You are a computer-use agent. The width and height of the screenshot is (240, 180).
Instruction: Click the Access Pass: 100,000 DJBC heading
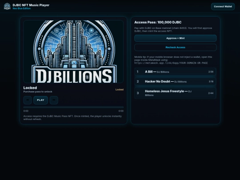[158, 22]
